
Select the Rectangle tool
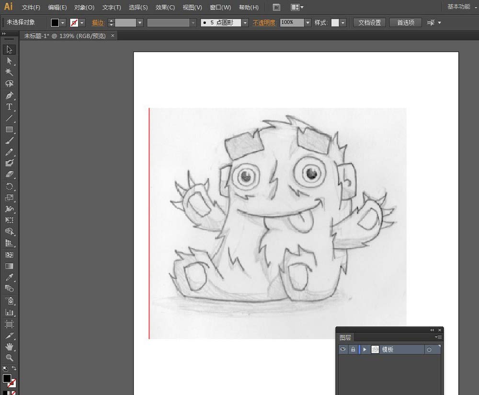click(9, 129)
